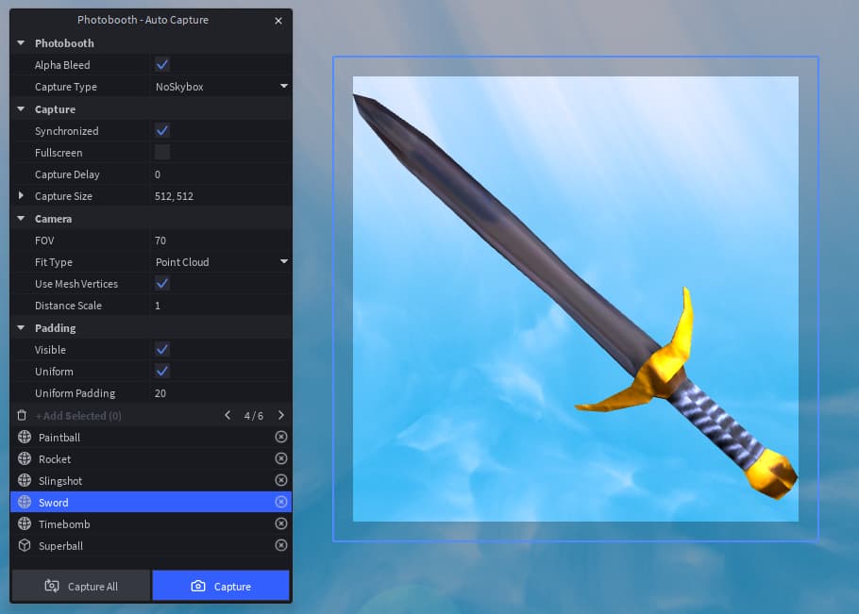
Task: Select Rocket in the item list
Action: (x=151, y=458)
